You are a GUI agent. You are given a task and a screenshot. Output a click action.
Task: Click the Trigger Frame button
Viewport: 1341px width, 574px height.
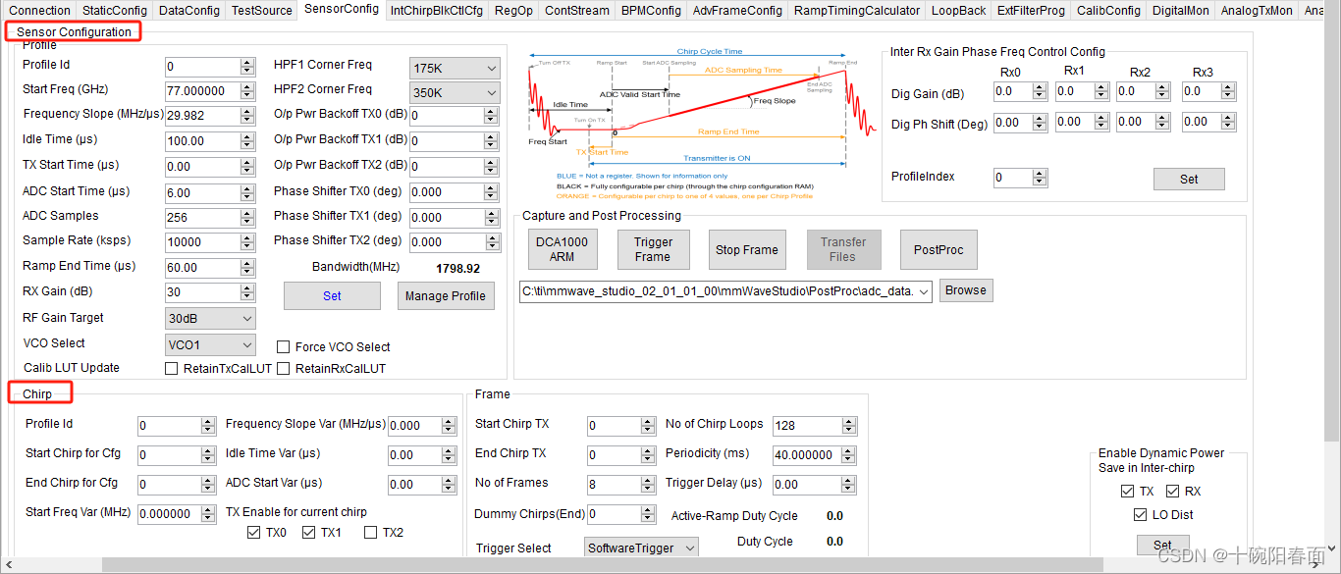pos(653,249)
